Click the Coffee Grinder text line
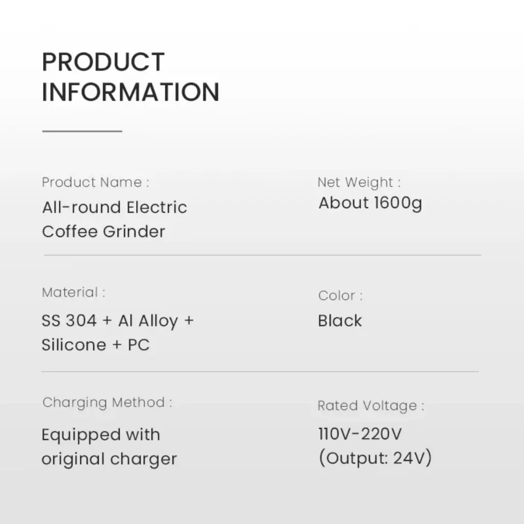Screen dimensions: 524x524 [103, 232]
